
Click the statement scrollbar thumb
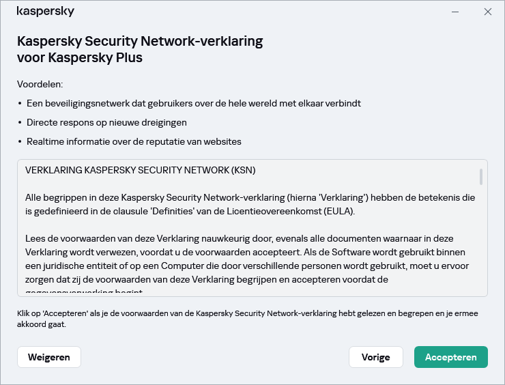tap(481, 177)
